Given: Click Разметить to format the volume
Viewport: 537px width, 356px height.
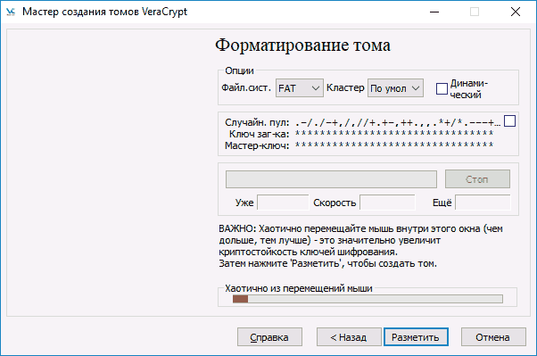Looking at the screenshot, I should click(x=416, y=337).
